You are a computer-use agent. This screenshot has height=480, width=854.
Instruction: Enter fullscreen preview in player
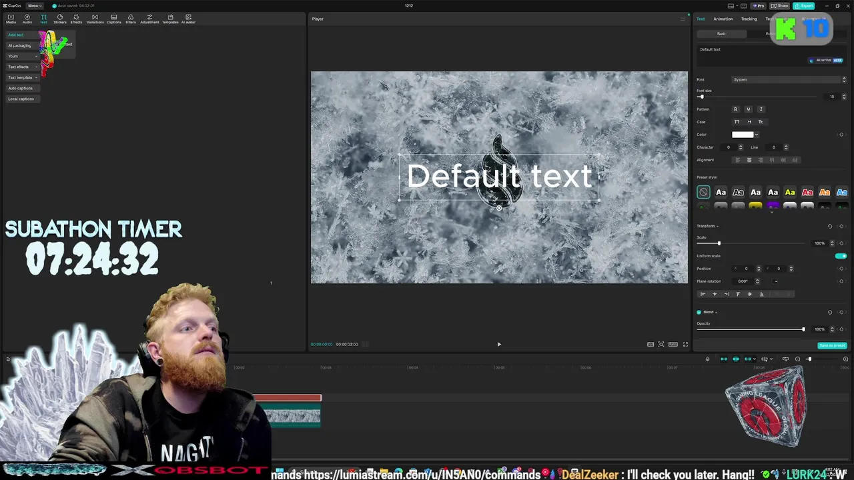pos(685,345)
